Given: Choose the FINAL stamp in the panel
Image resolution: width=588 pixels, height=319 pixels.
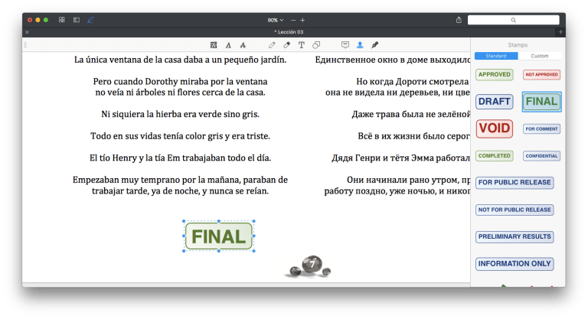Looking at the screenshot, I should point(541,102).
